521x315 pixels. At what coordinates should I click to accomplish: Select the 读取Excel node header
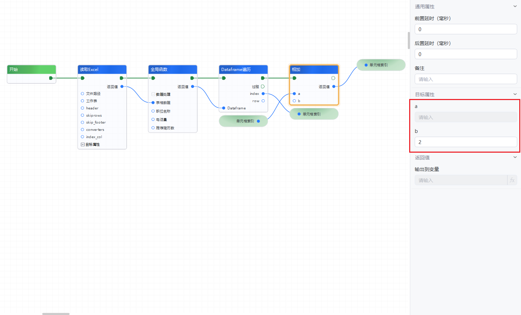(x=102, y=69)
